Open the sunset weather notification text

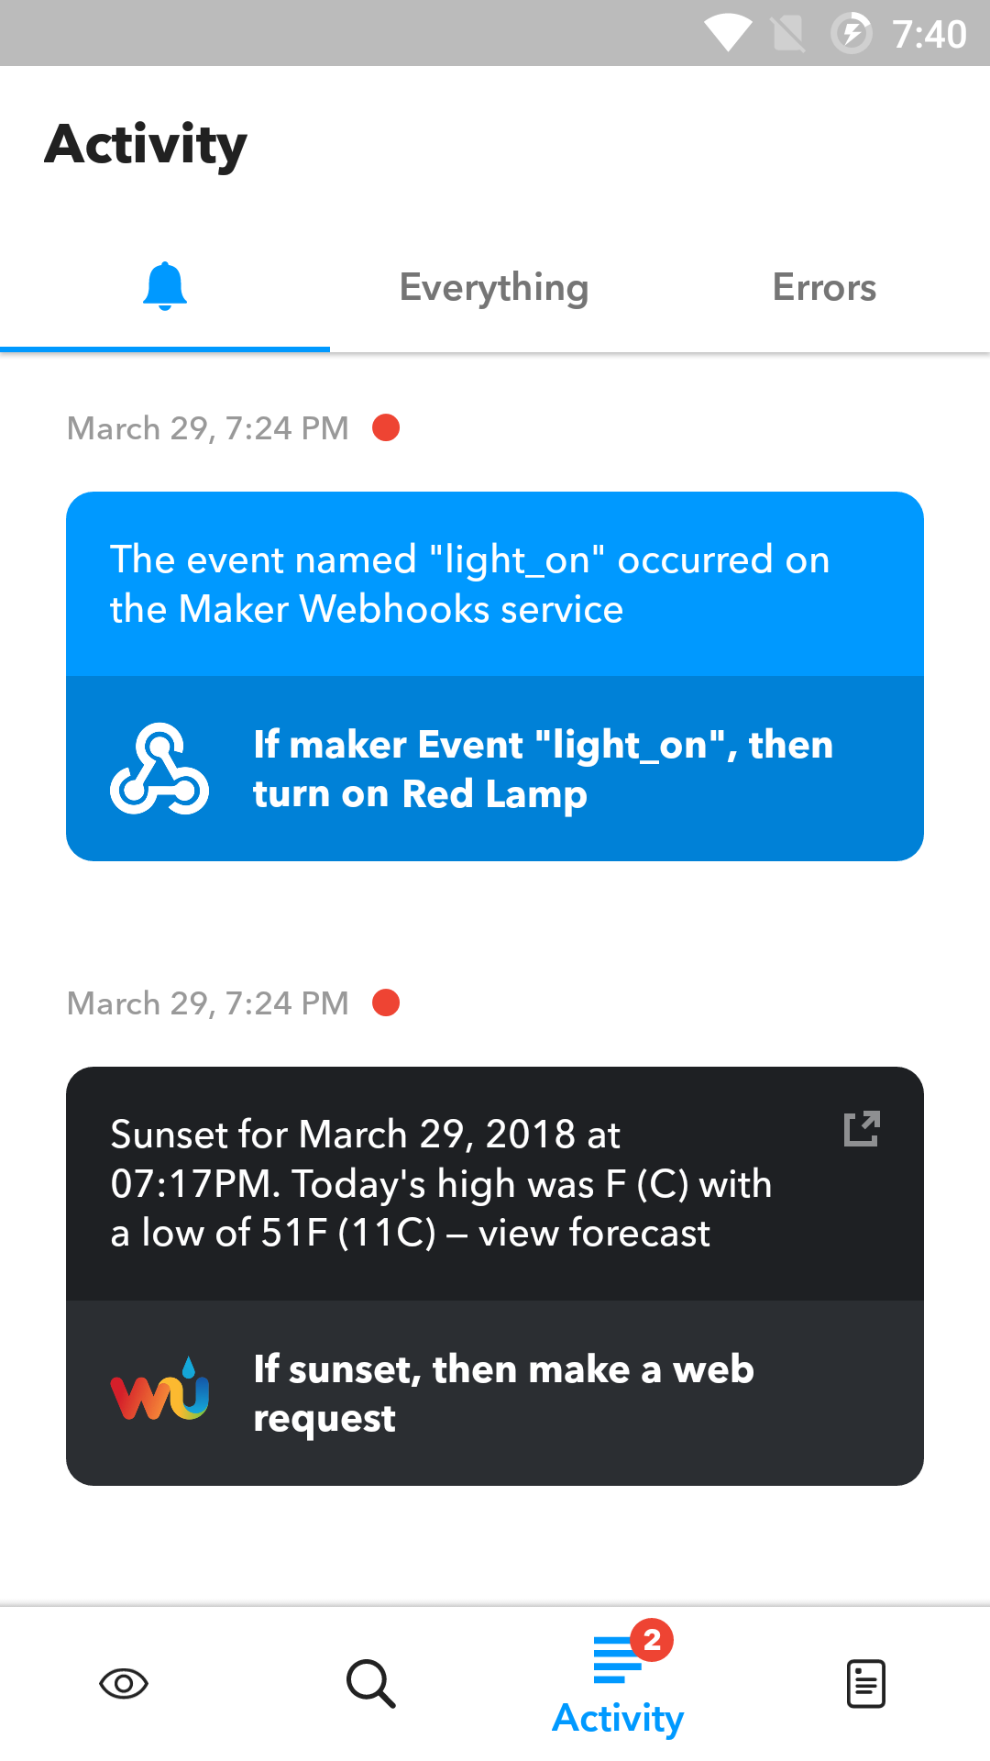coord(440,1183)
